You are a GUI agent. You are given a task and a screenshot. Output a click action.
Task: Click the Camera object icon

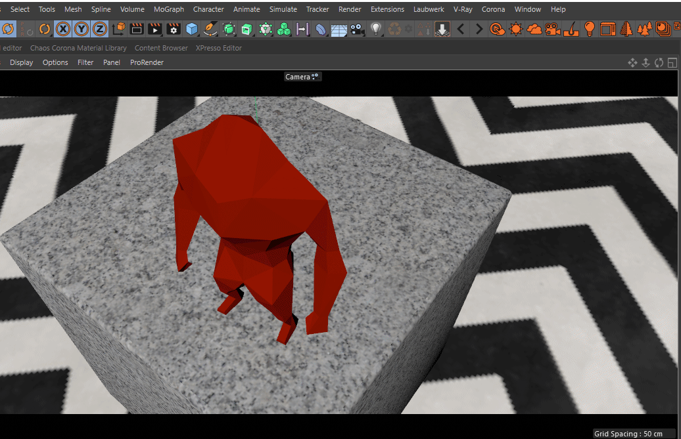pos(357,29)
